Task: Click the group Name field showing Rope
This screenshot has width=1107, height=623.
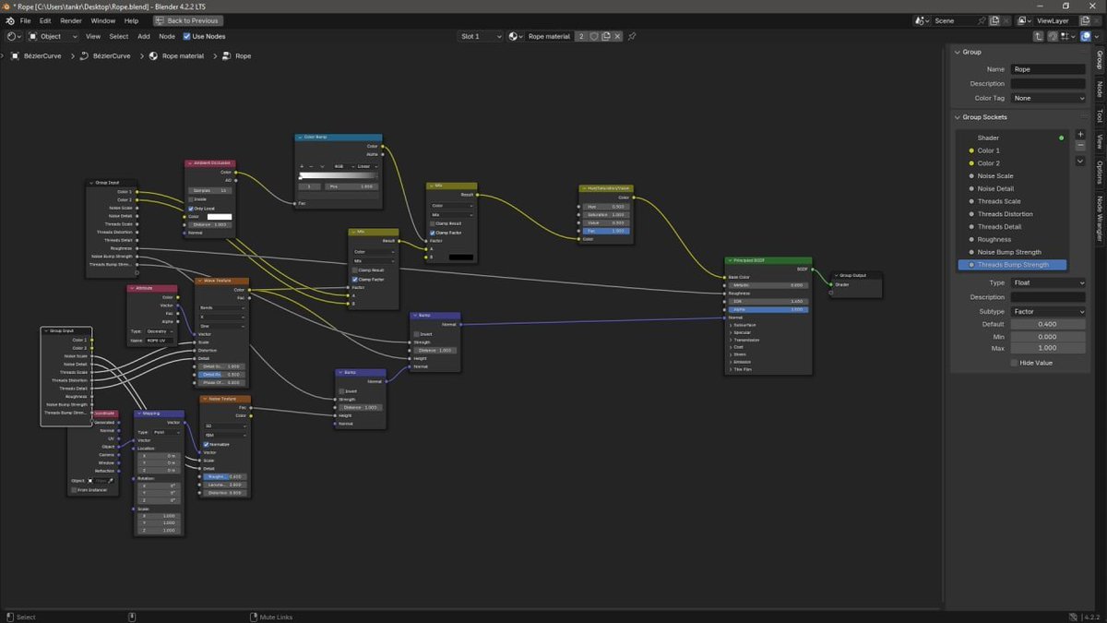Action: click(x=1049, y=68)
